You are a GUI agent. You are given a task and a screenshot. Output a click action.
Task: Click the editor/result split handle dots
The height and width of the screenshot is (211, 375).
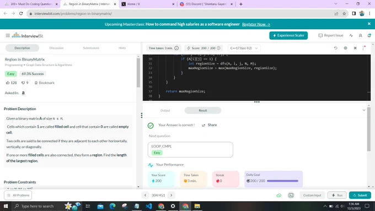point(256,102)
